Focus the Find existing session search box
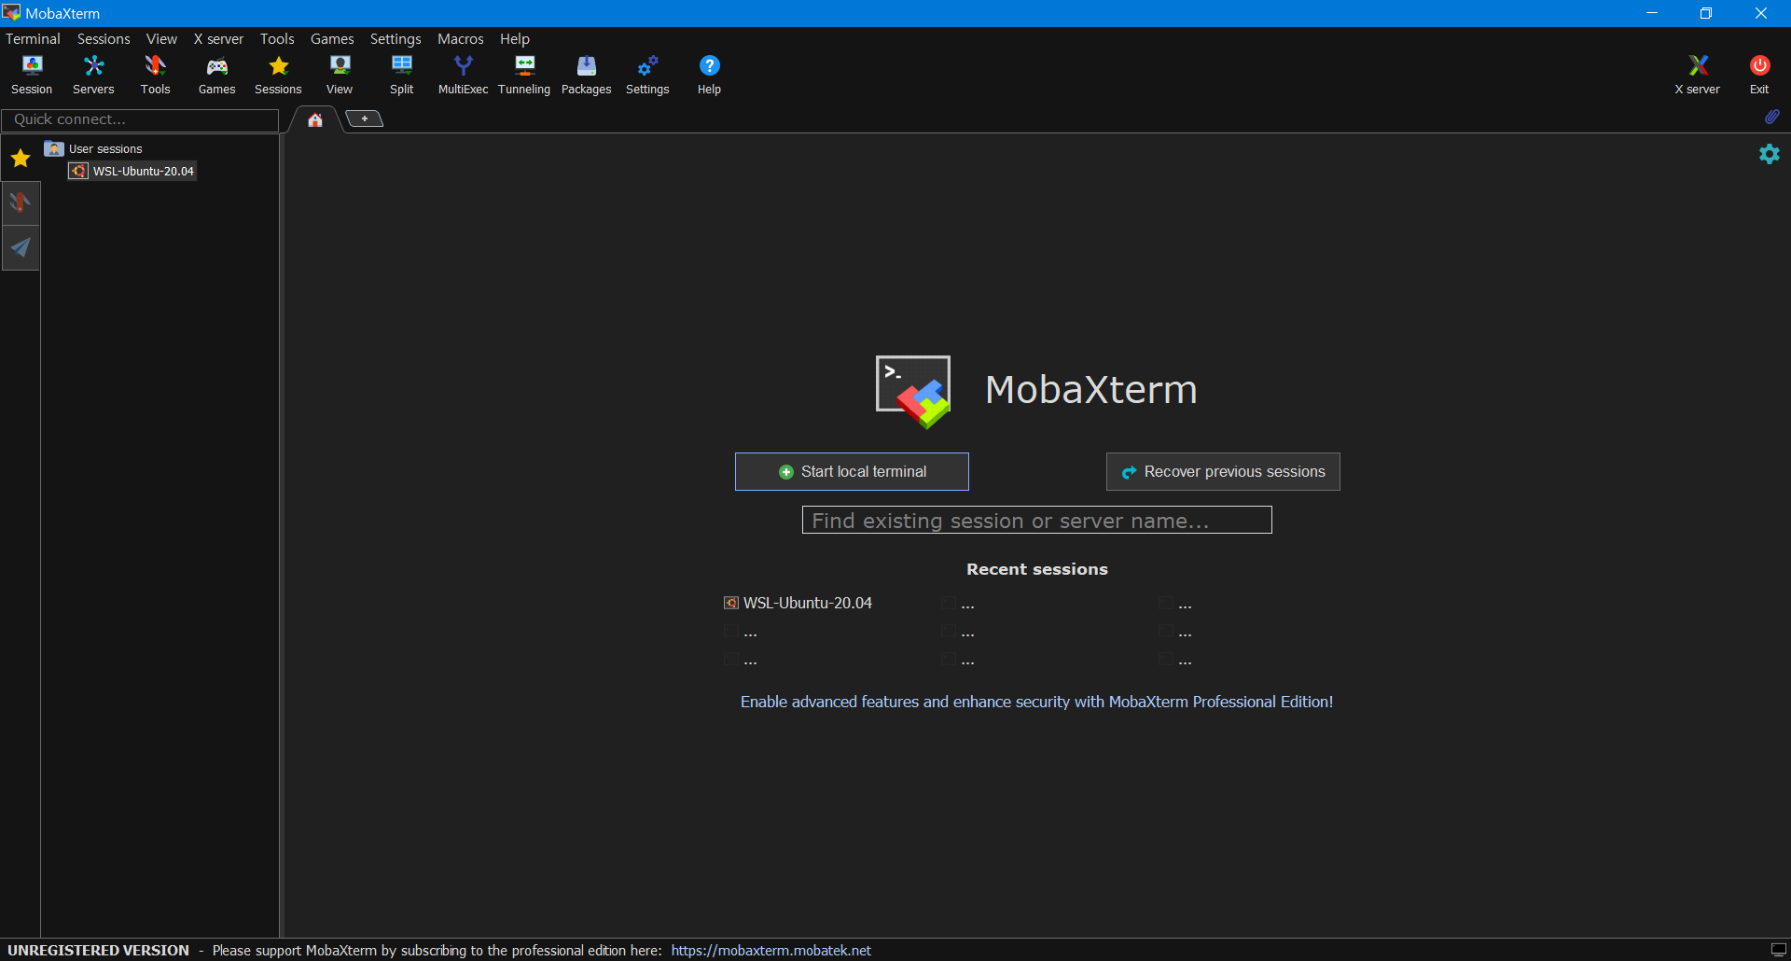The image size is (1791, 961). 1036,520
